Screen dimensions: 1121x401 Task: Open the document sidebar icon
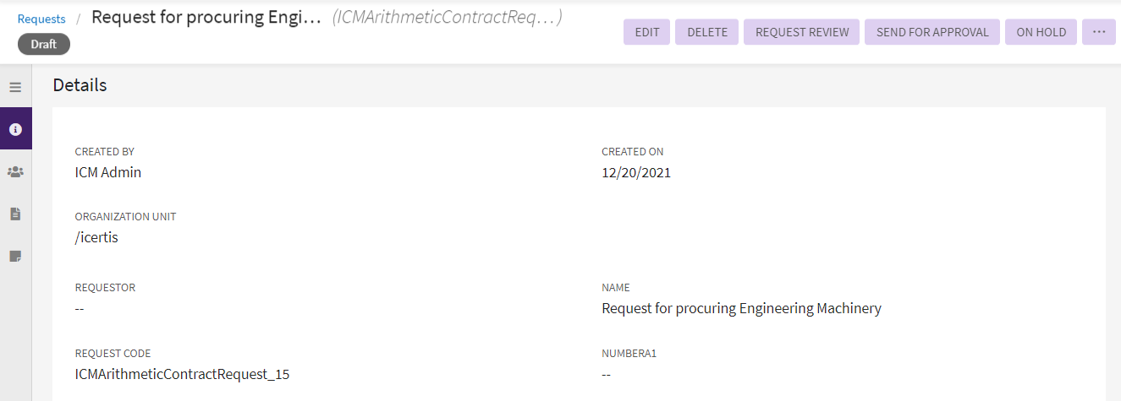15,214
